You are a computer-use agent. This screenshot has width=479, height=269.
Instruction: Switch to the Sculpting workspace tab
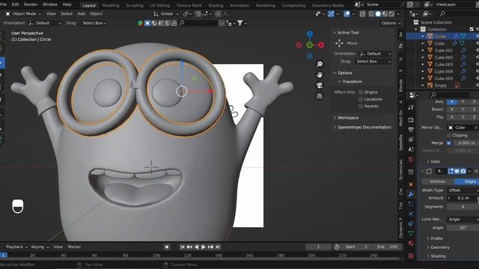point(135,5)
